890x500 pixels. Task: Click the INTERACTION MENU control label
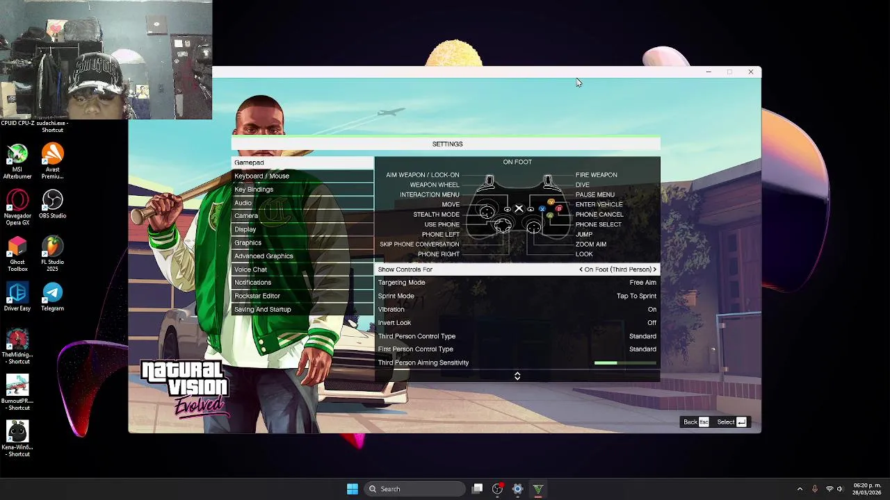point(430,195)
